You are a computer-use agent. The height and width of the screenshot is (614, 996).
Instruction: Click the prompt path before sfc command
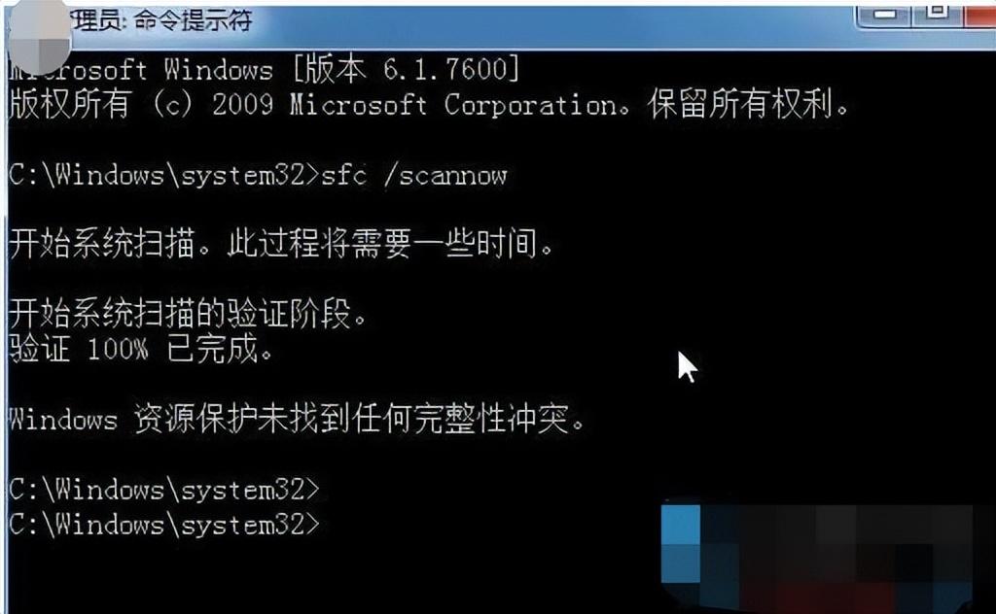click(x=163, y=175)
